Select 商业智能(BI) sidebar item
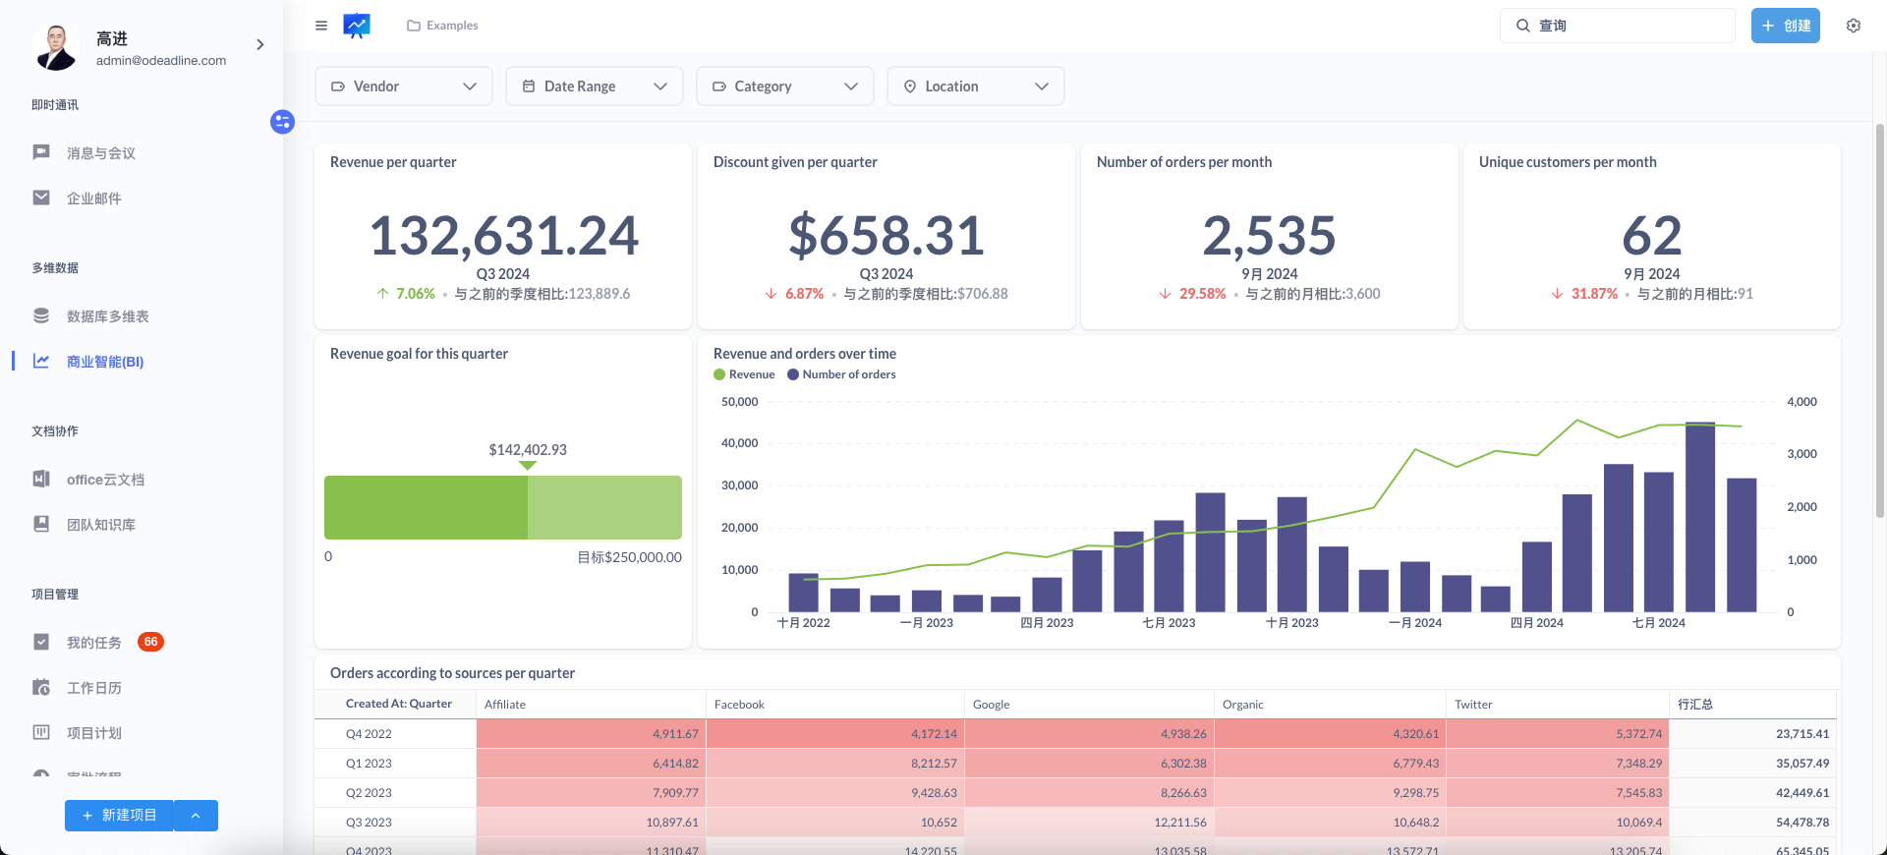The width and height of the screenshot is (1887, 855). (105, 362)
